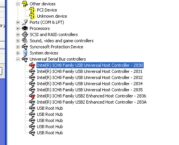Select the PCI Device entry
Image resolution: width=179 pixels, height=145 pixels.
click(47, 10)
